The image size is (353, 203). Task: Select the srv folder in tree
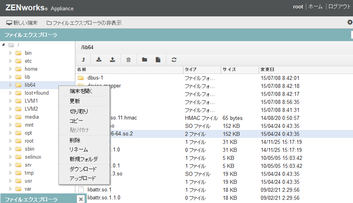[x=28, y=165]
